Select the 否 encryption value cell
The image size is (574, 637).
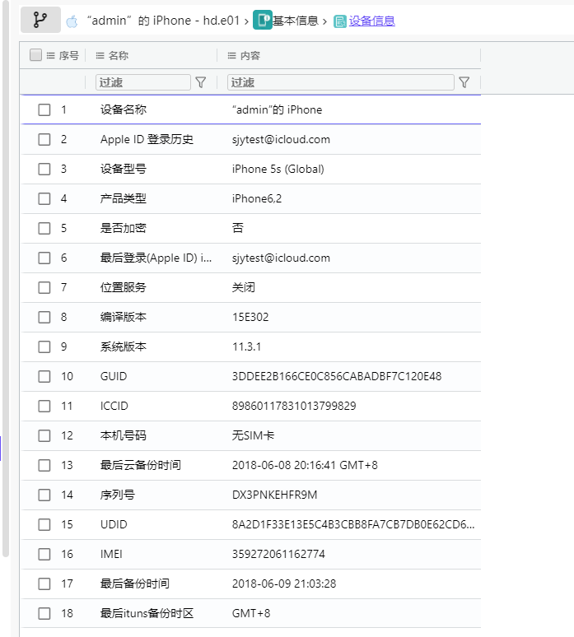(238, 228)
